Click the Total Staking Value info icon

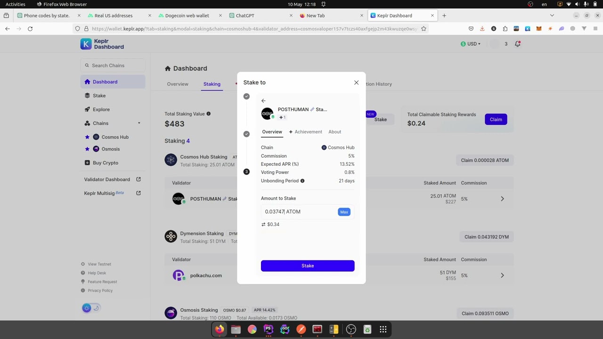point(208,113)
